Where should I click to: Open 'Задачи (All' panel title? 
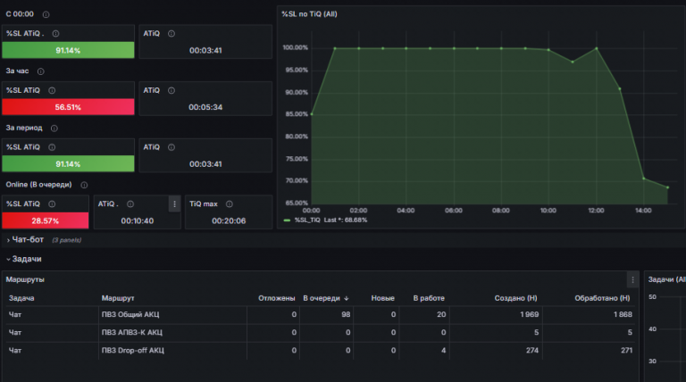(x=666, y=279)
